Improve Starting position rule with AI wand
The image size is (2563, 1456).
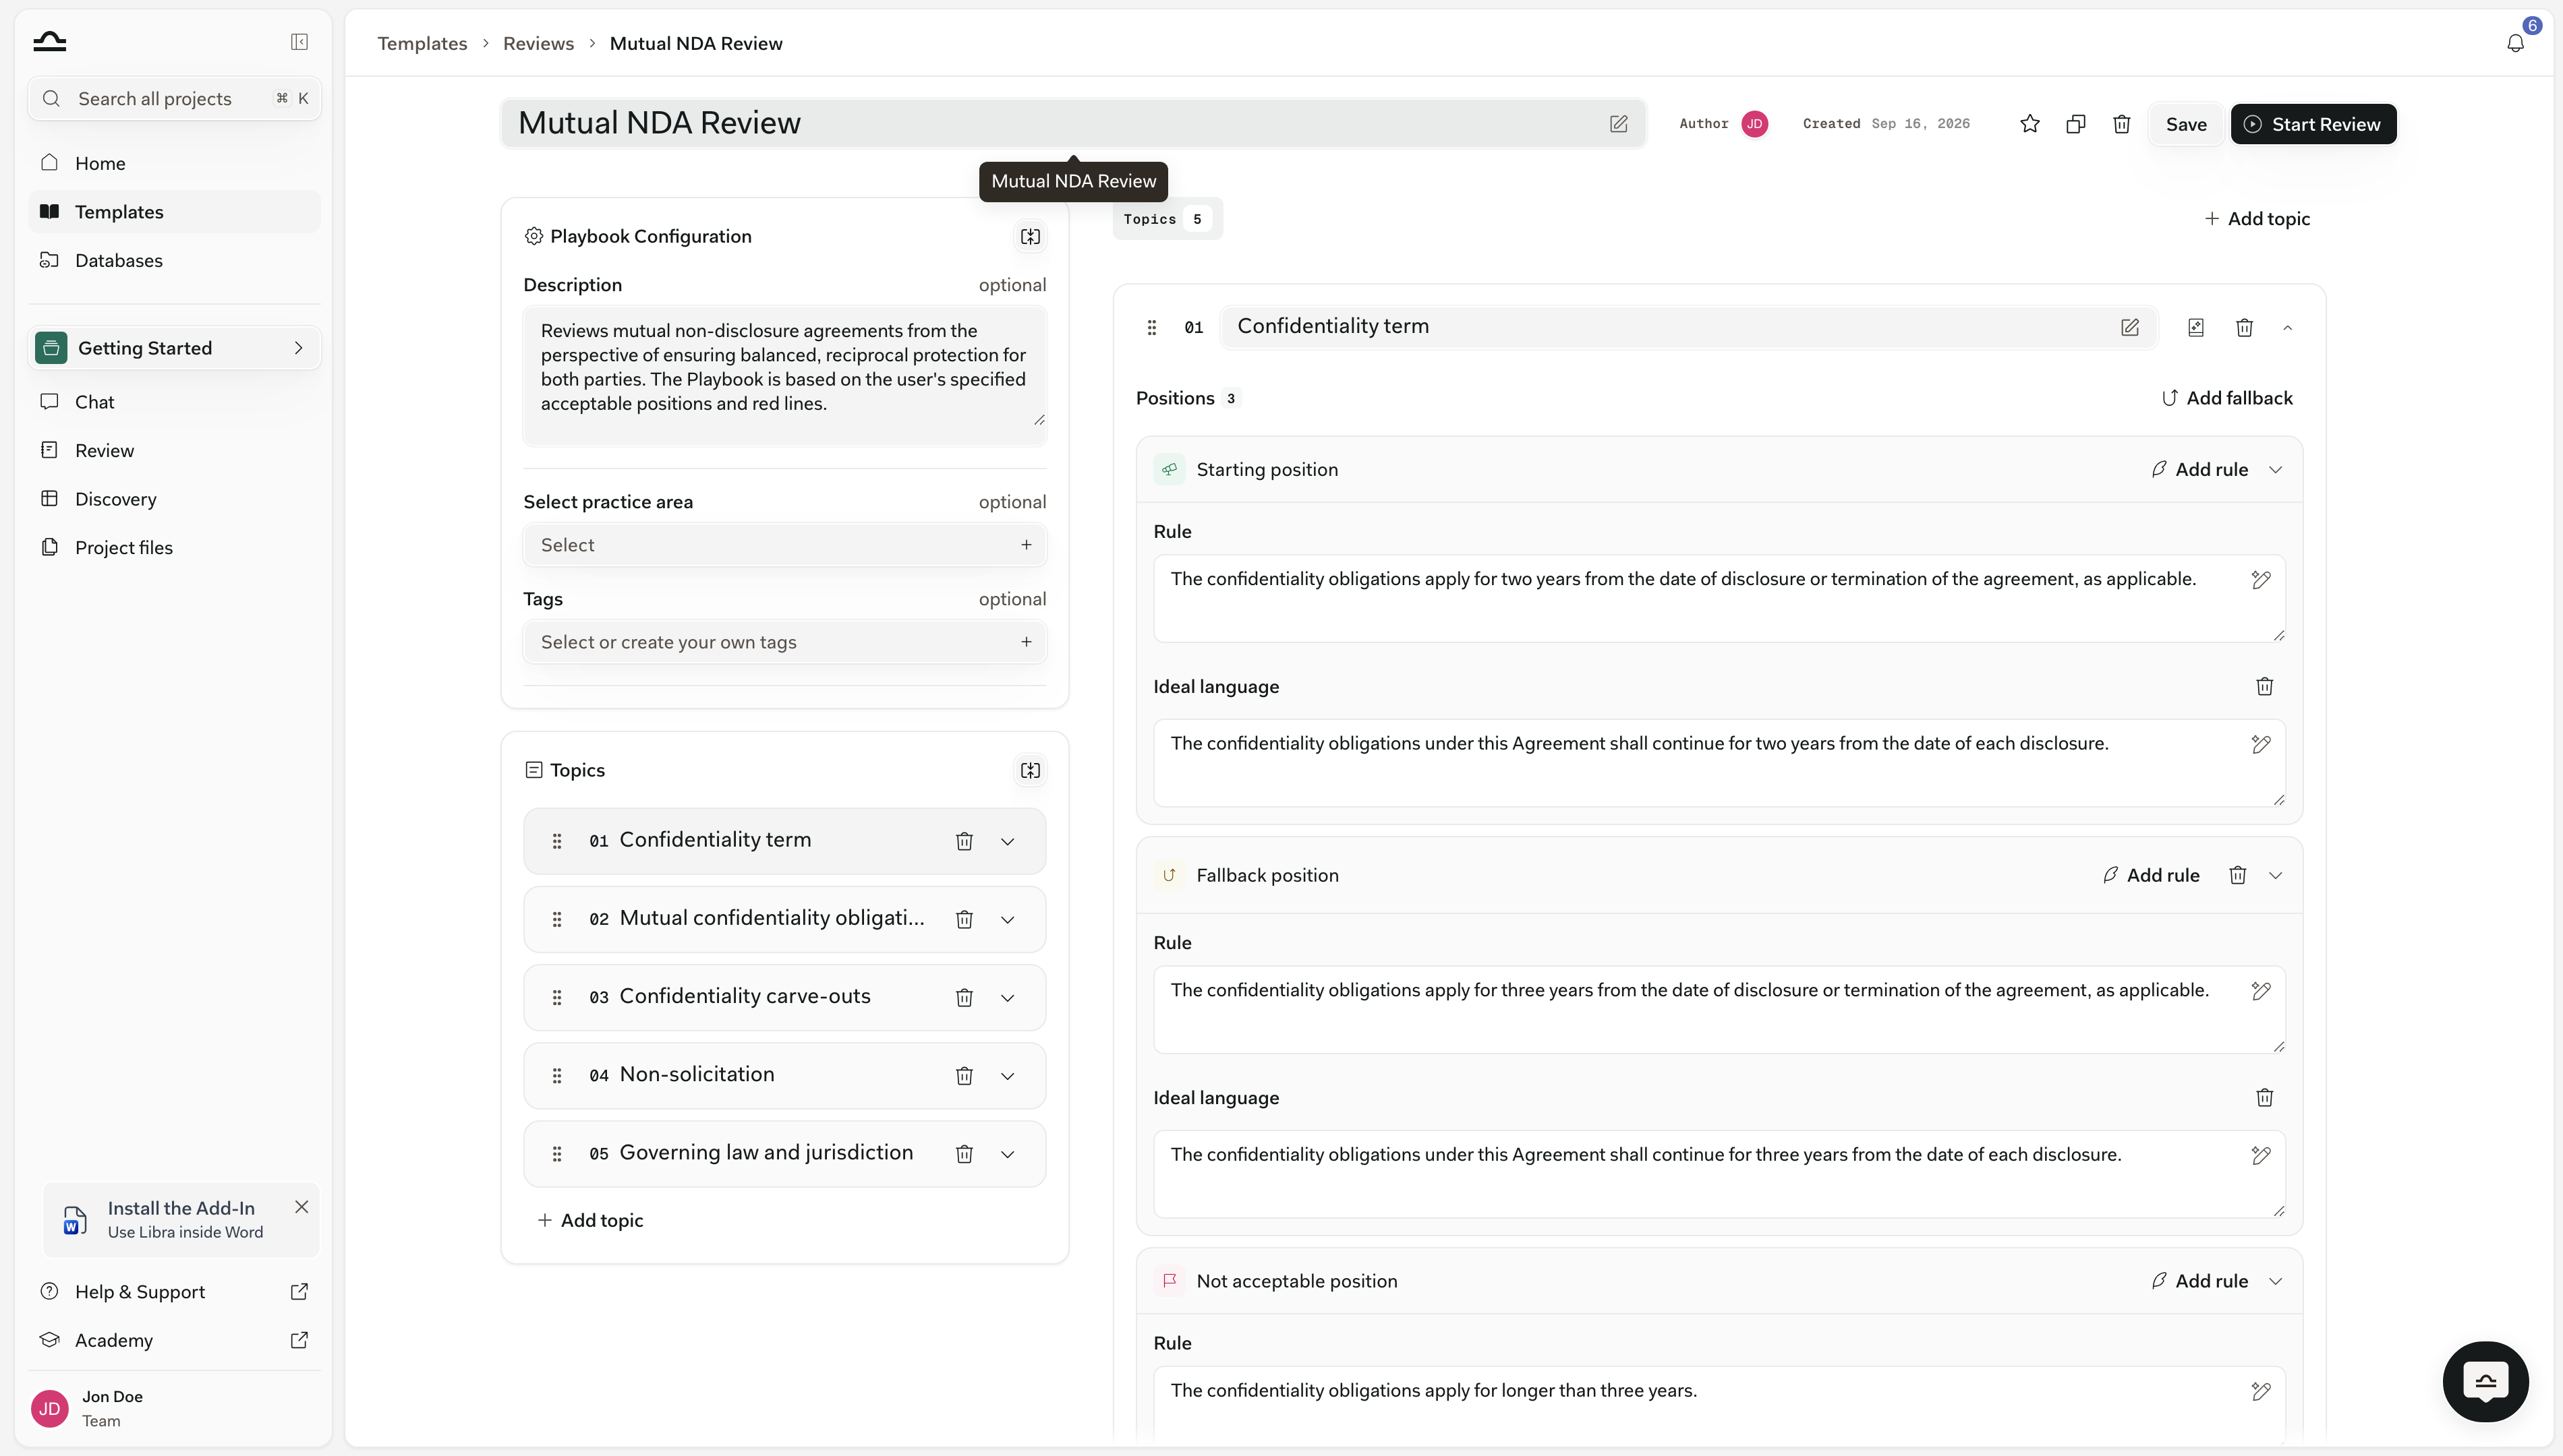(2261, 580)
